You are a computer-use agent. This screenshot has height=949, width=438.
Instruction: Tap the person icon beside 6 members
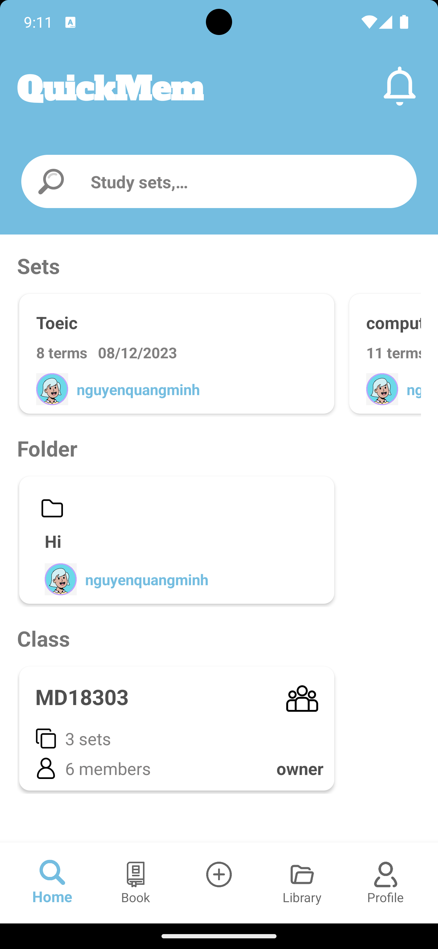(x=46, y=769)
